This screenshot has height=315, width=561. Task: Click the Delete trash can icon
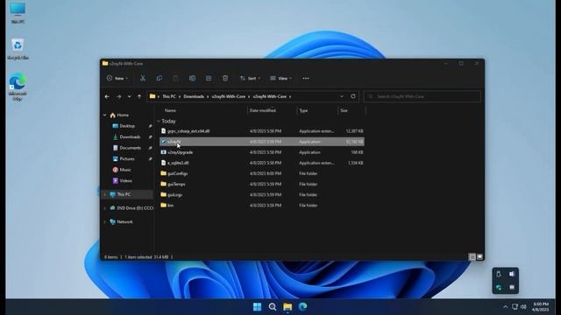pos(225,78)
